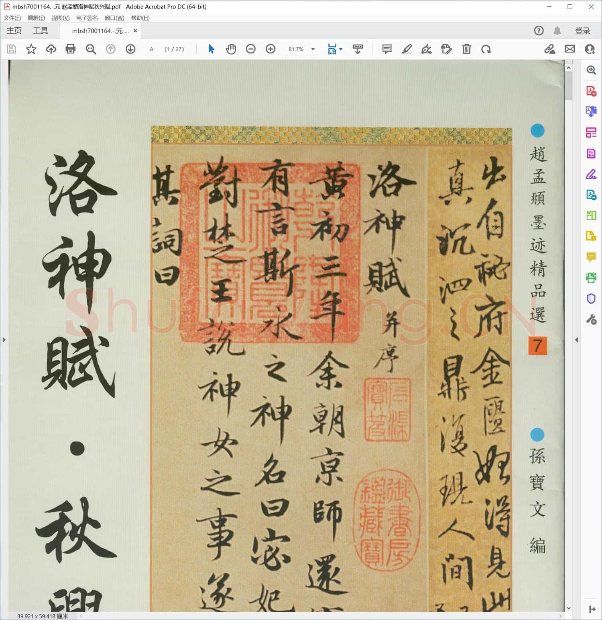This screenshot has height=620, width=602.
Task: Collapse the right tools pane
Action: (576, 340)
